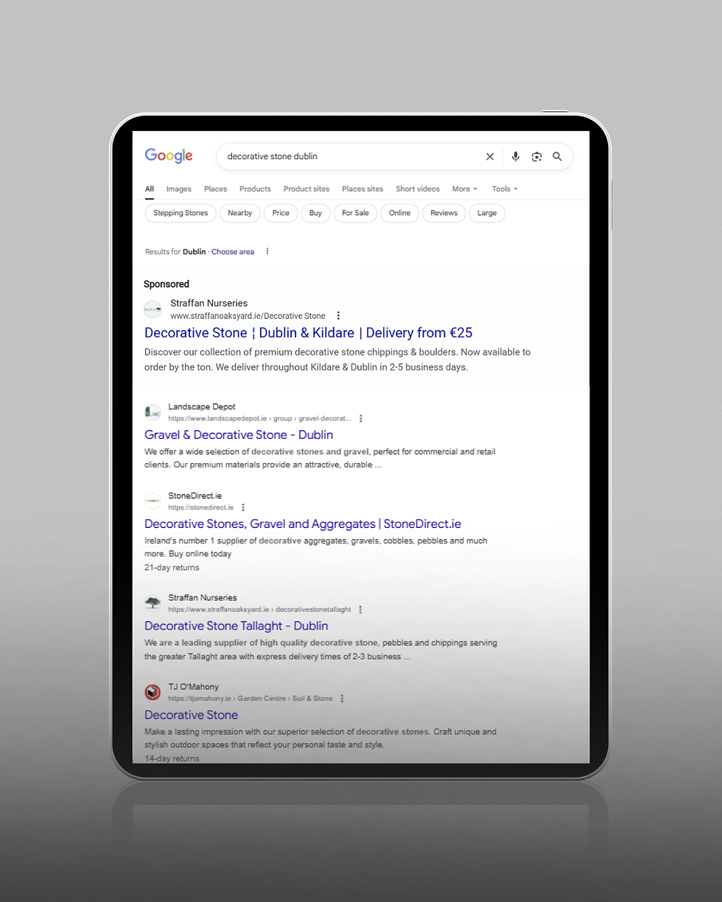722x902 pixels.
Task: Expand the More dropdown
Action: point(465,189)
